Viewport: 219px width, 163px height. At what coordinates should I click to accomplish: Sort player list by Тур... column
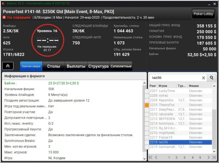coord(182,86)
